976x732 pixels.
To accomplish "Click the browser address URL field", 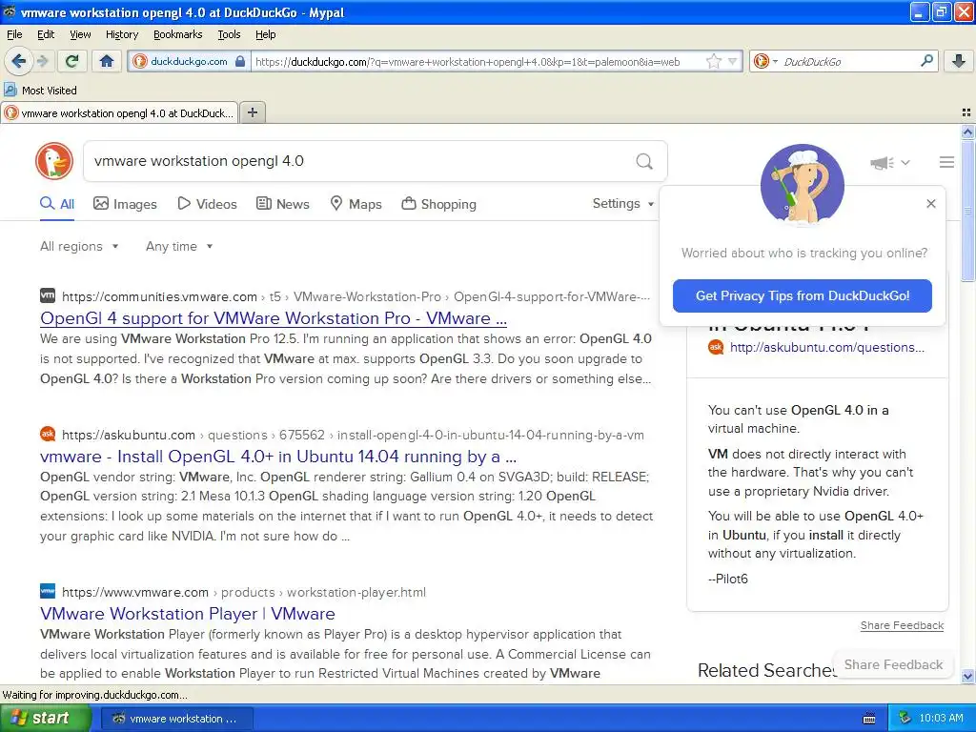I will tap(477, 61).
